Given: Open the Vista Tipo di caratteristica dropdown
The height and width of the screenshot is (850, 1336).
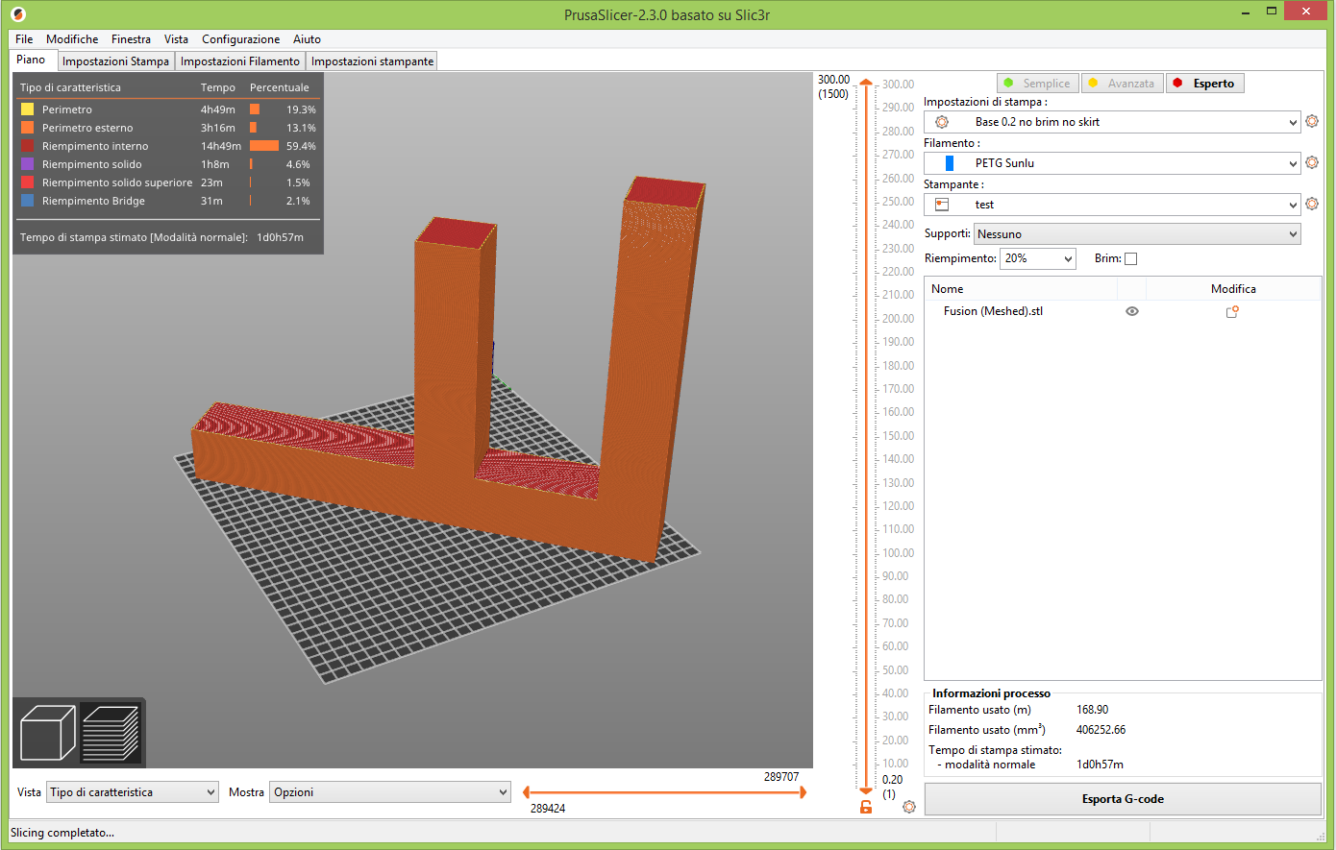Looking at the screenshot, I should [133, 792].
